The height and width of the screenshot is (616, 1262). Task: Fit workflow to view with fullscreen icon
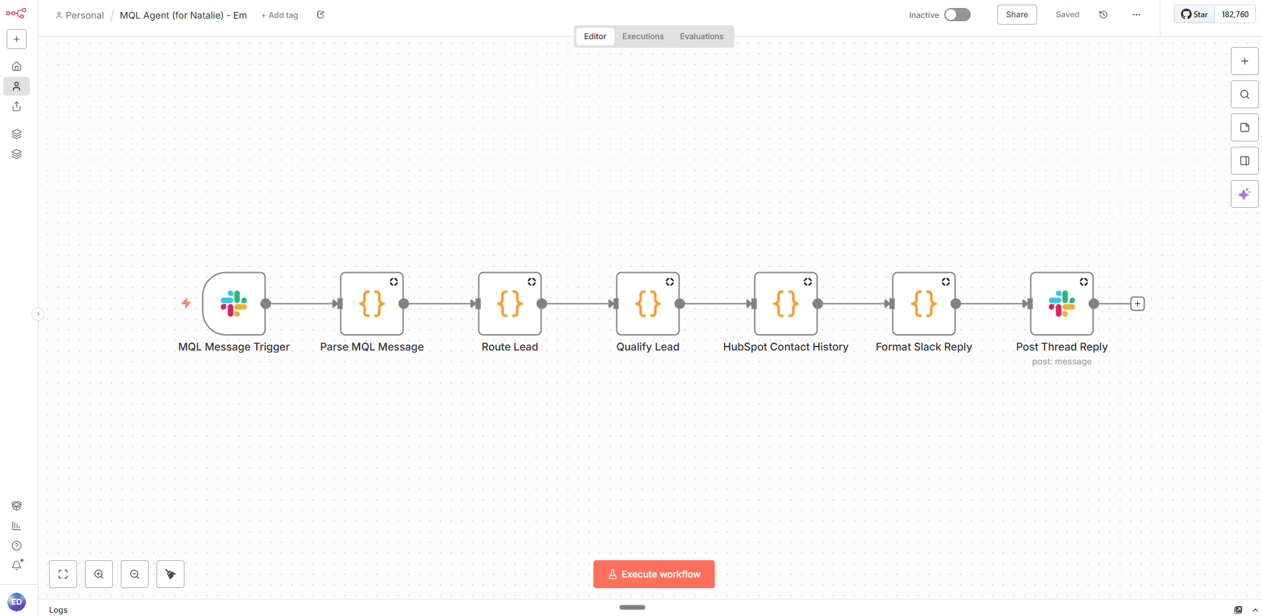point(63,574)
